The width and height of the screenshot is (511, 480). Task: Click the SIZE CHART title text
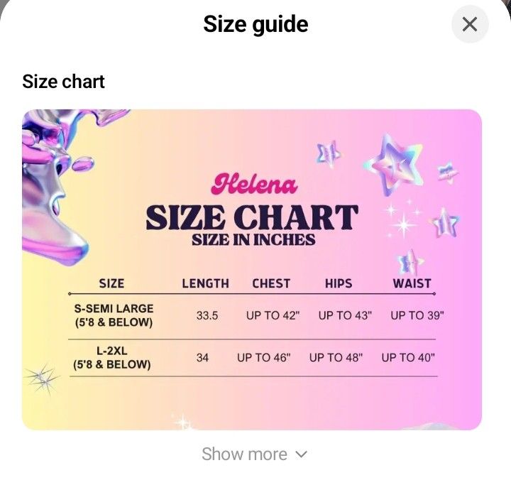tap(252, 217)
